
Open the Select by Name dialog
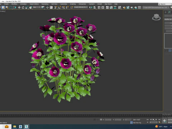pos(7,8)
